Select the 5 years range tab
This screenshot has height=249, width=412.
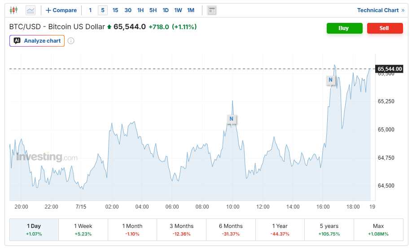(329, 230)
